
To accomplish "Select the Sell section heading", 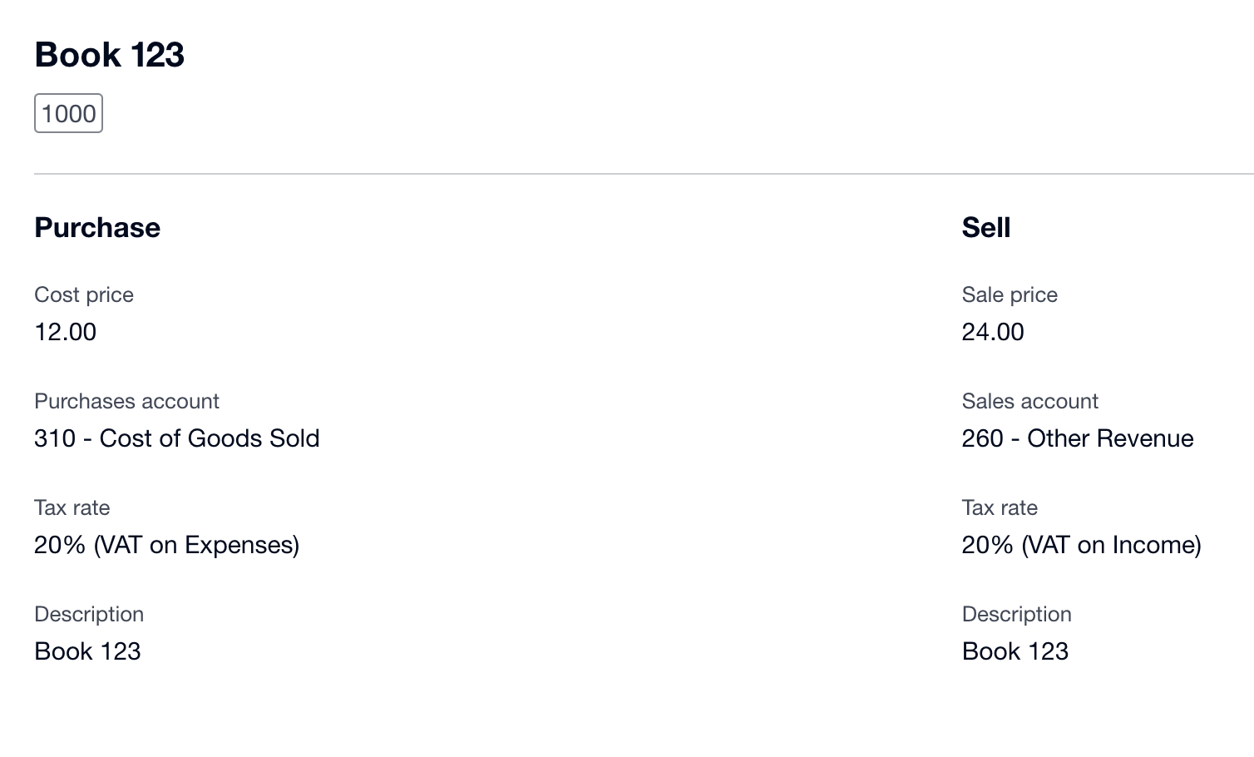I will pyautogui.click(x=985, y=228).
